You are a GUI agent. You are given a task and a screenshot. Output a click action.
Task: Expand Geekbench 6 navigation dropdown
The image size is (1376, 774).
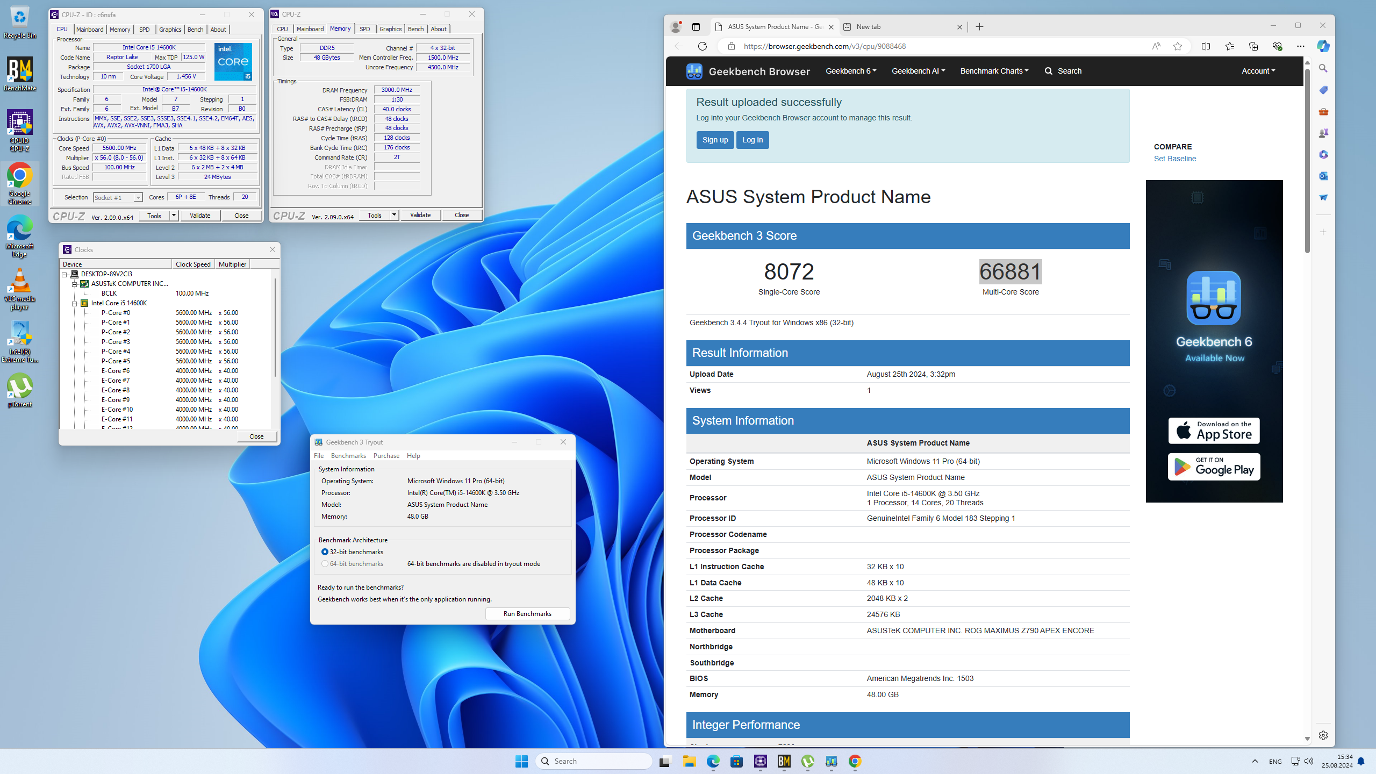tap(851, 71)
